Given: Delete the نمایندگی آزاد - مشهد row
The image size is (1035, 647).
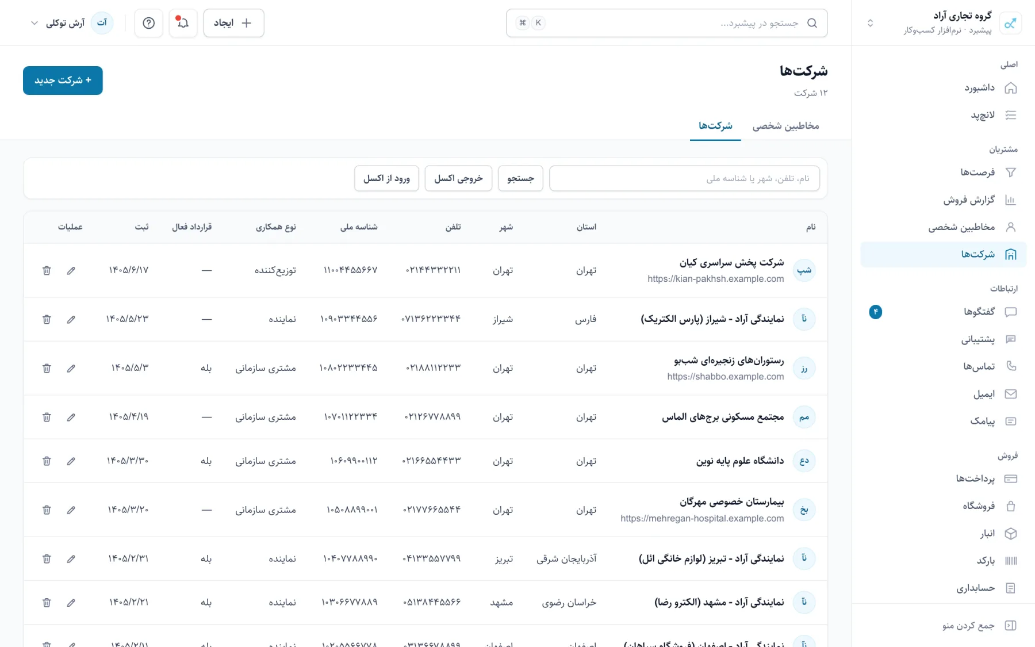Looking at the screenshot, I should [x=47, y=603].
